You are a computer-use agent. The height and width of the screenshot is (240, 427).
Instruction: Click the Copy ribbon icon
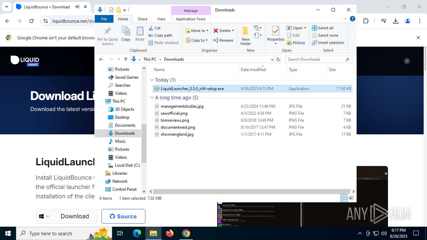click(126, 34)
